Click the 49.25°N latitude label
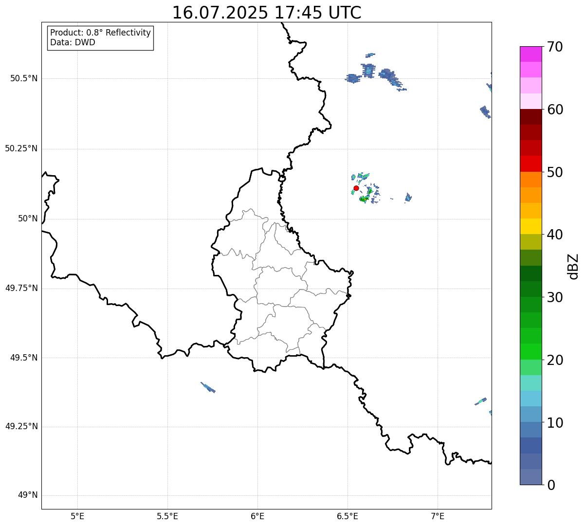 [x=21, y=427]
